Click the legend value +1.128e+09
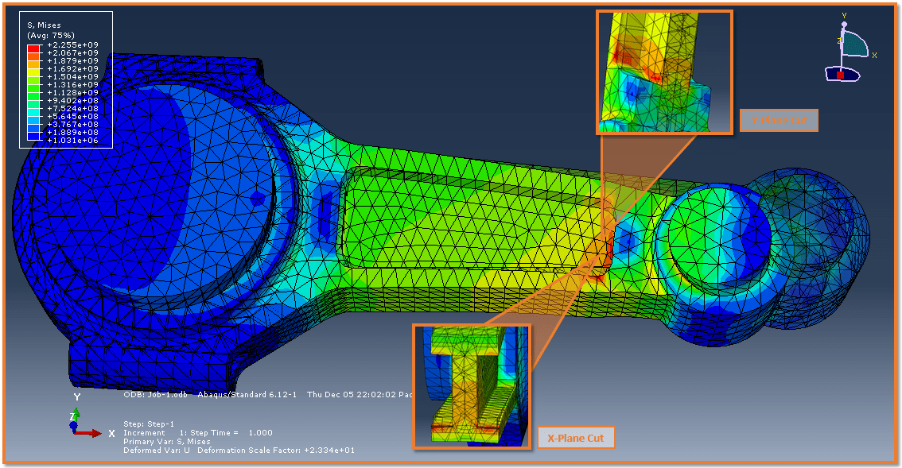902x468 pixels. tap(72, 92)
